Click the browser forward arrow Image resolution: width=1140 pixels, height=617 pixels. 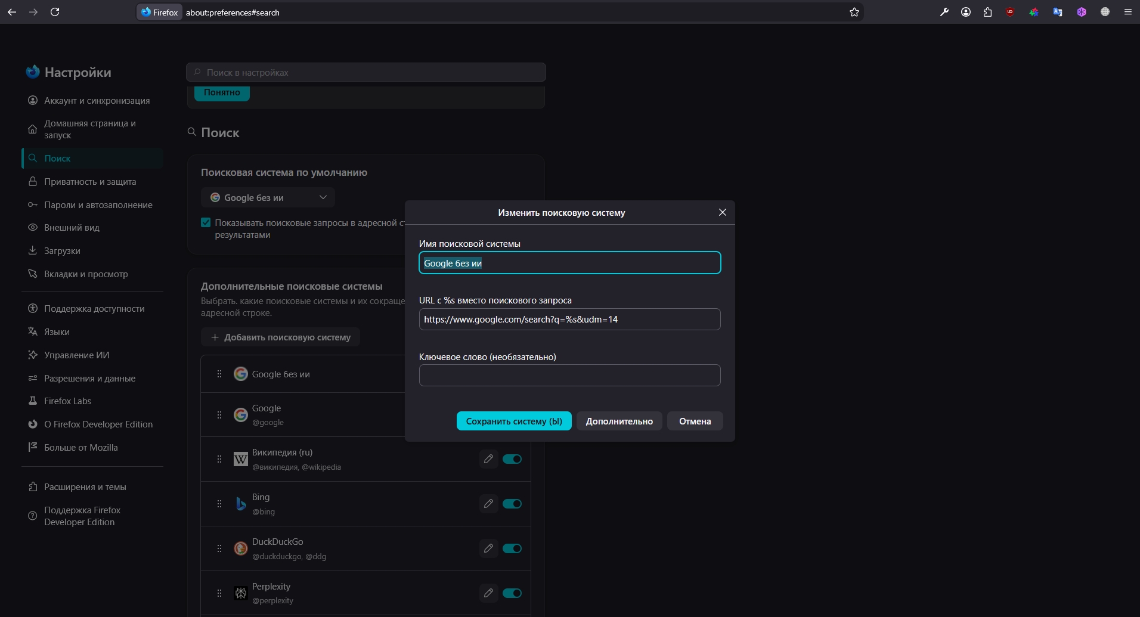(x=33, y=12)
